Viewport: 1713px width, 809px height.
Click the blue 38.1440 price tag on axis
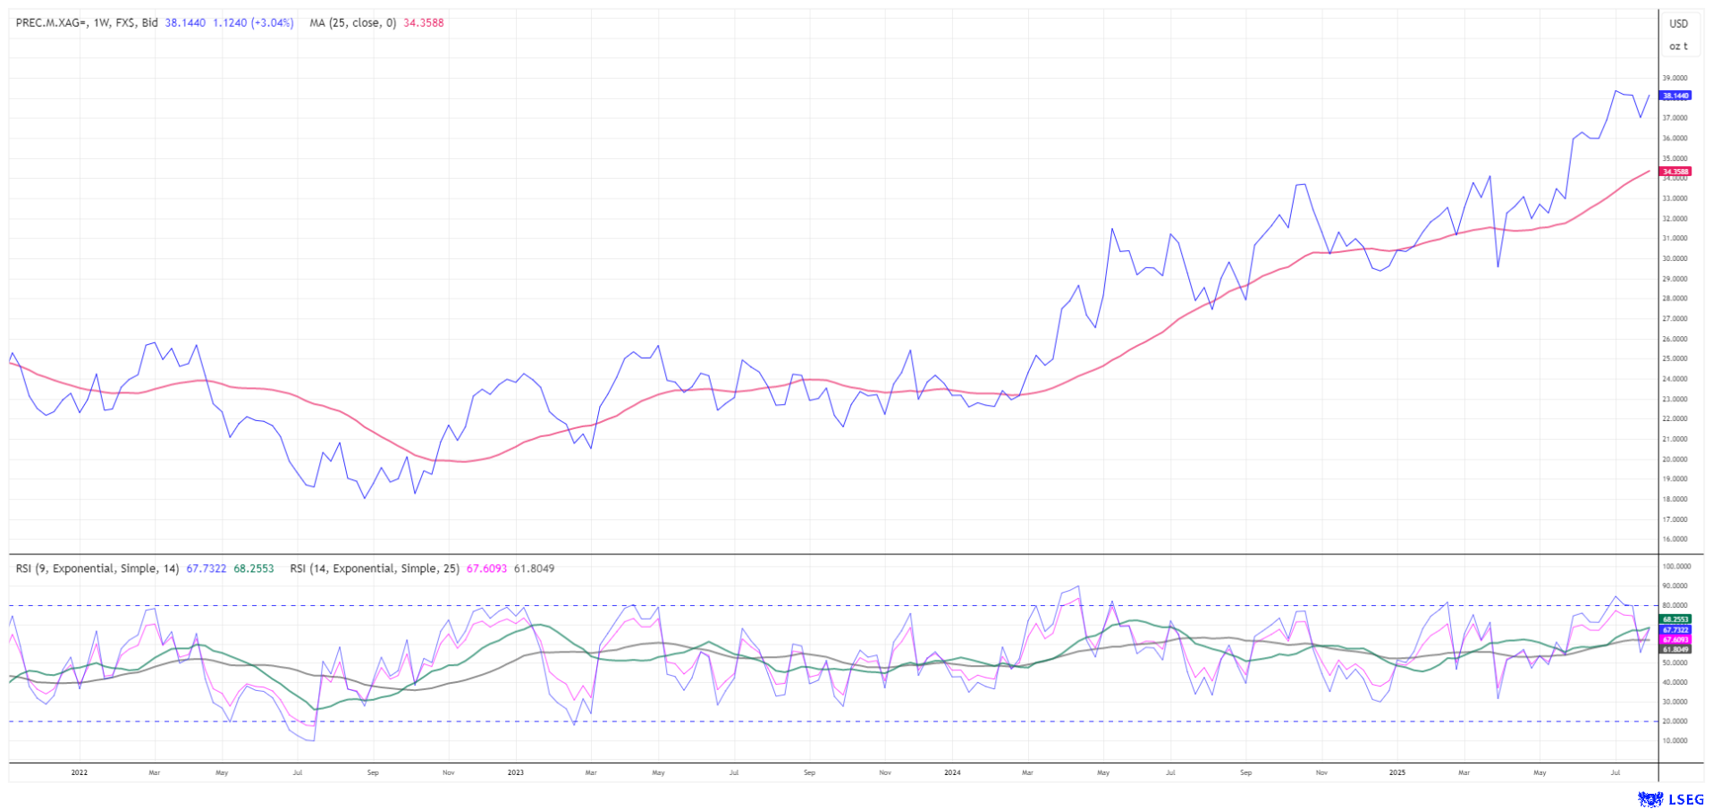click(x=1675, y=96)
